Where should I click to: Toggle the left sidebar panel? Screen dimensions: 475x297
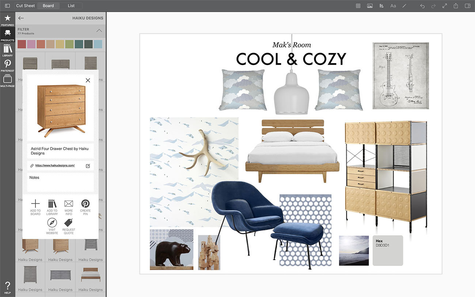[x=7, y=6]
